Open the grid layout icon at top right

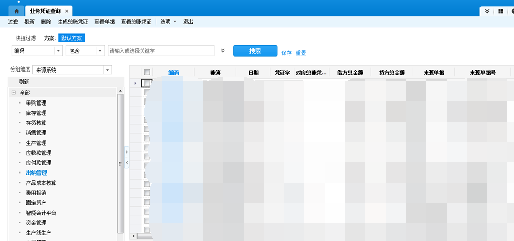pos(501,11)
